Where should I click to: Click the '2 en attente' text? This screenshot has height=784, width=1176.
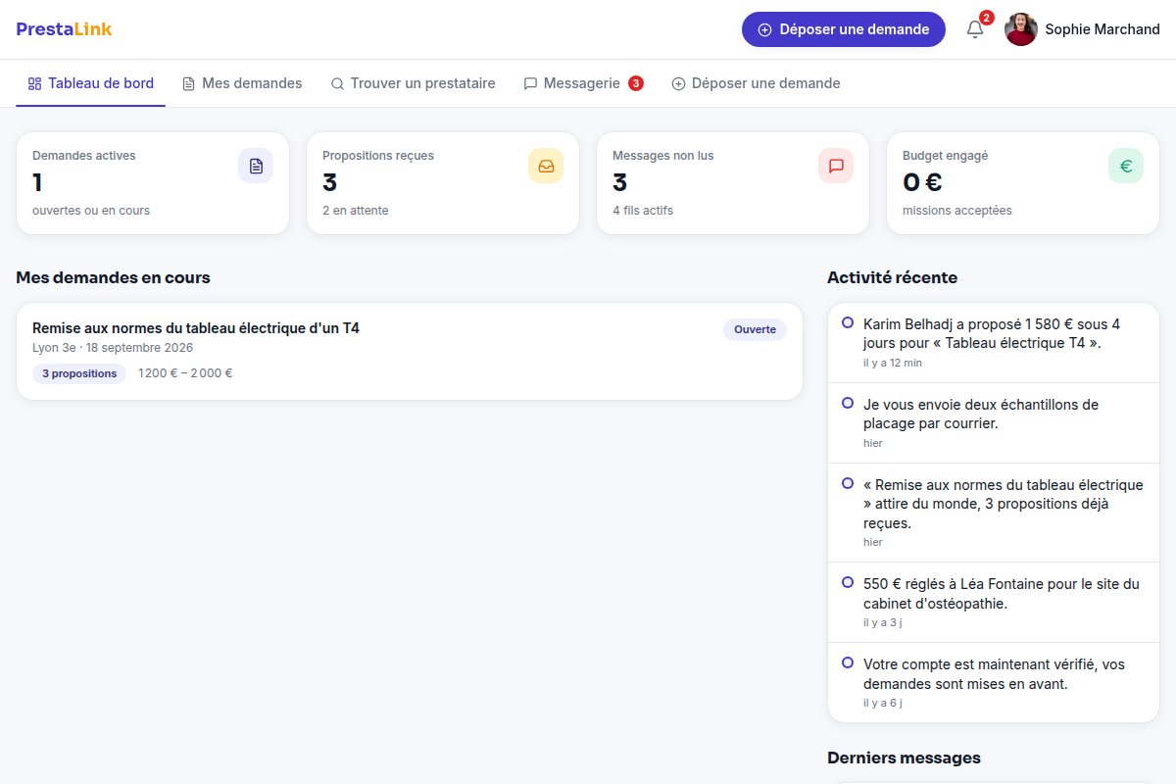[x=356, y=211]
